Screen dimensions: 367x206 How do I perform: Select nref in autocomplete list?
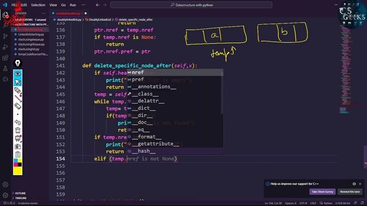click(175, 73)
